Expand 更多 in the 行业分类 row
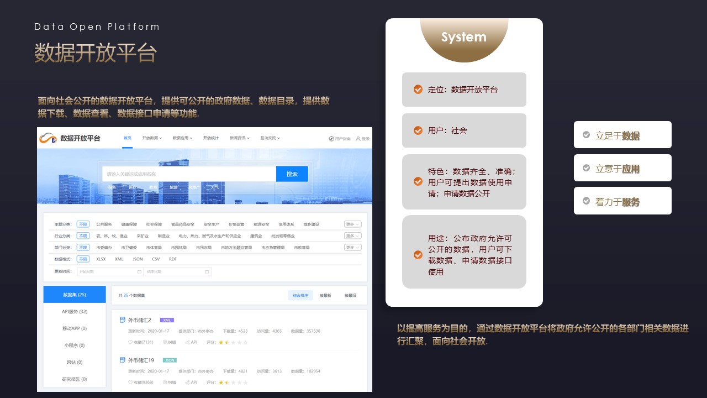This screenshot has height=398, width=707. (352, 236)
